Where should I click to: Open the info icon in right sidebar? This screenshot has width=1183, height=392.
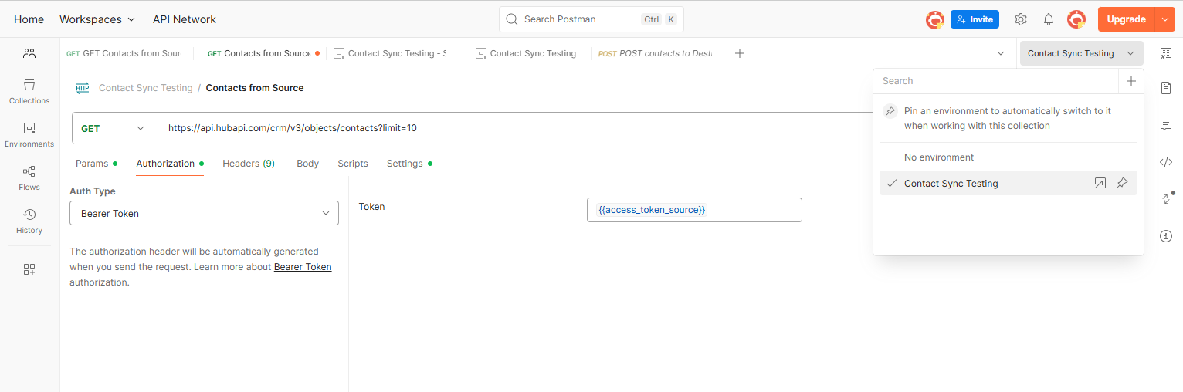1166,236
